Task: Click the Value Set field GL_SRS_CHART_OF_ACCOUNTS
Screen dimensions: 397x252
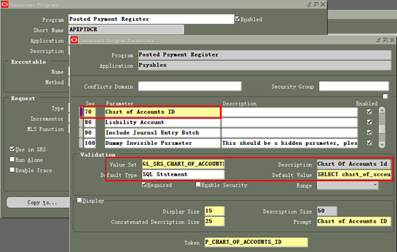Action: click(x=183, y=164)
